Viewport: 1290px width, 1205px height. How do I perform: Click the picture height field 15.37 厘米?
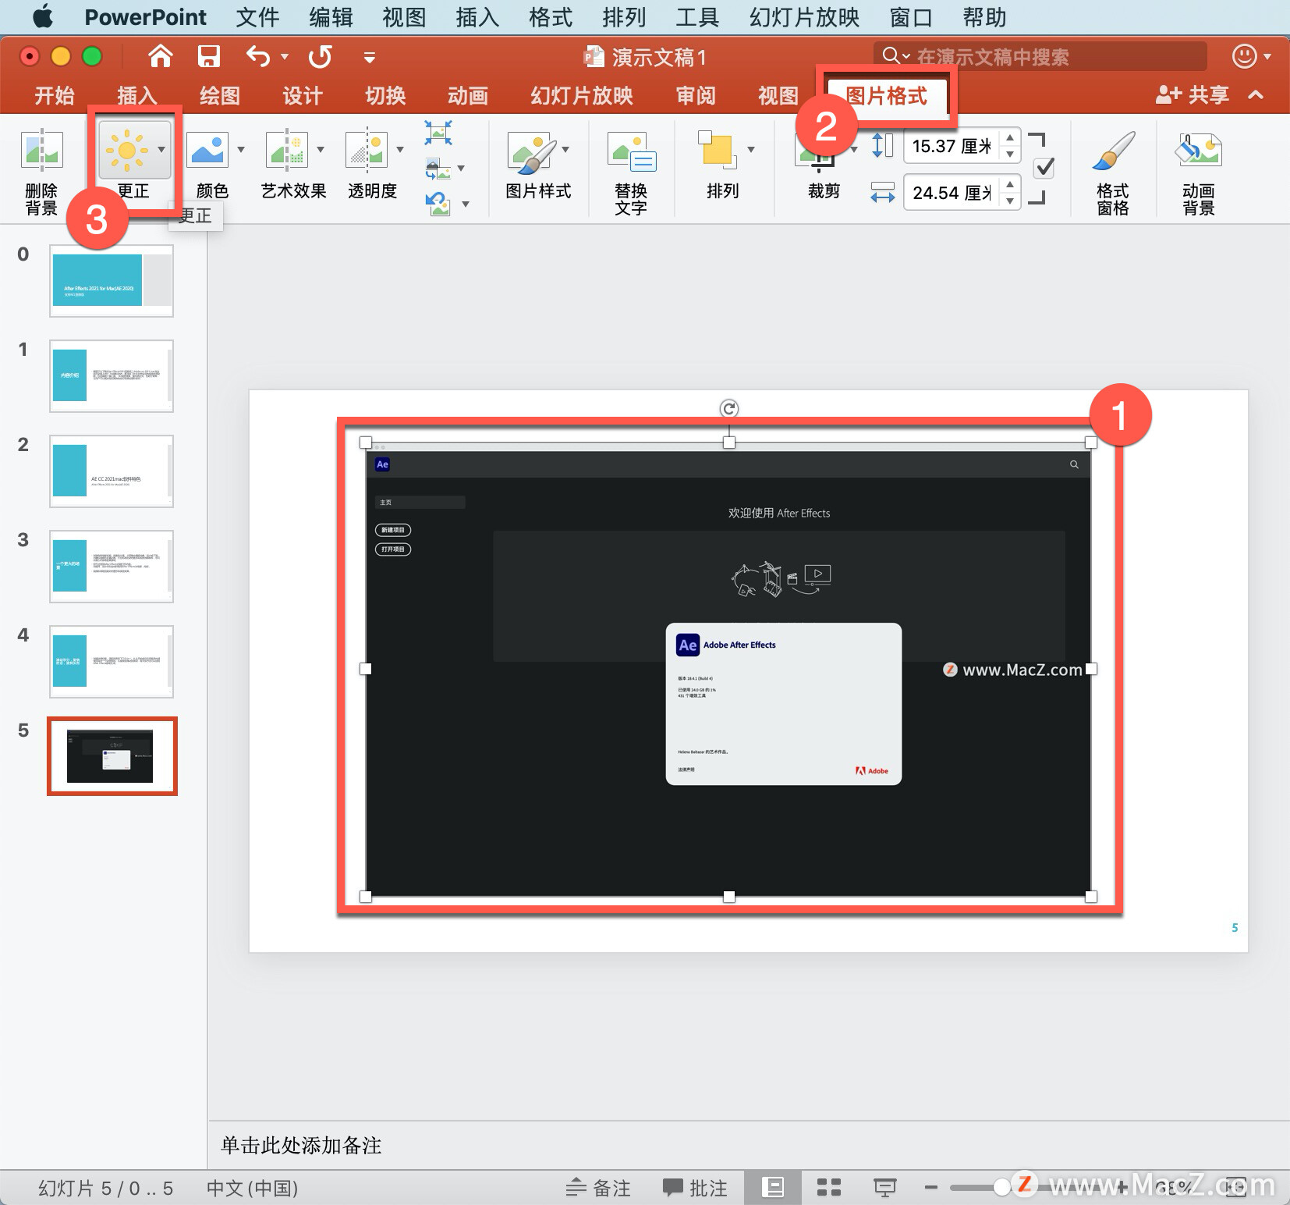952,146
